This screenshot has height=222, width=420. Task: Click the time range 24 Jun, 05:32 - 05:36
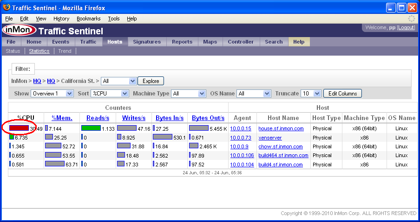(x=212, y=173)
